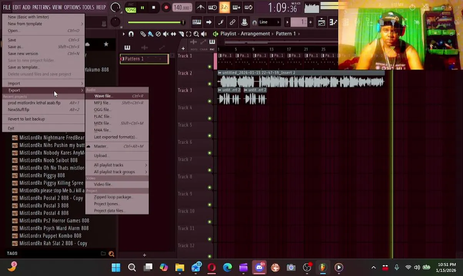Click Project bones in export submenu
Image resolution: width=463 pixels, height=276 pixels.
tap(117, 204)
